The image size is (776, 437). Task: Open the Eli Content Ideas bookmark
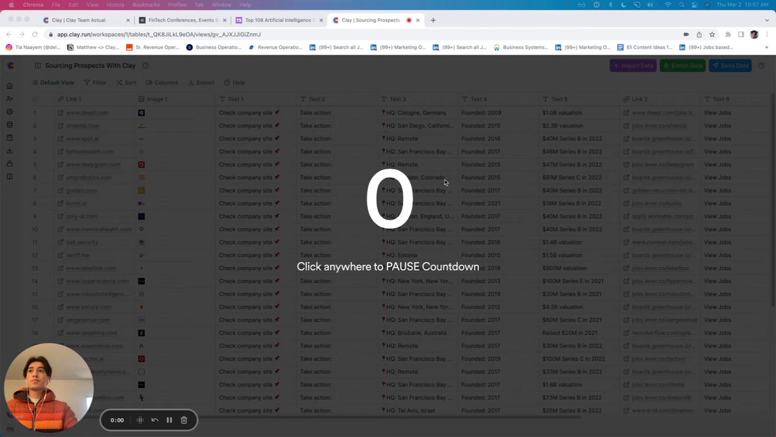(644, 47)
